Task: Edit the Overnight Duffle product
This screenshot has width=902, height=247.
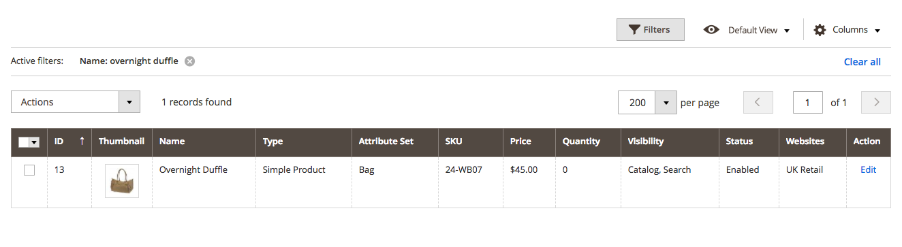Action: point(868,170)
